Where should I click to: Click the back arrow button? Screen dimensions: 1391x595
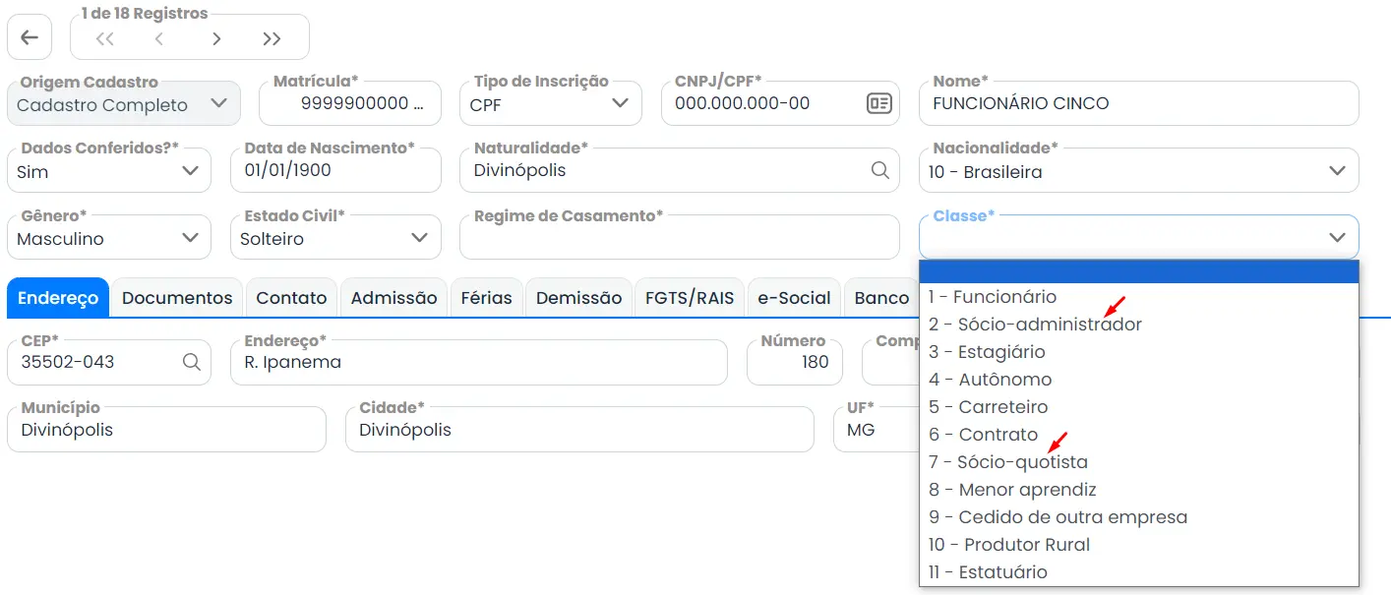30,37
